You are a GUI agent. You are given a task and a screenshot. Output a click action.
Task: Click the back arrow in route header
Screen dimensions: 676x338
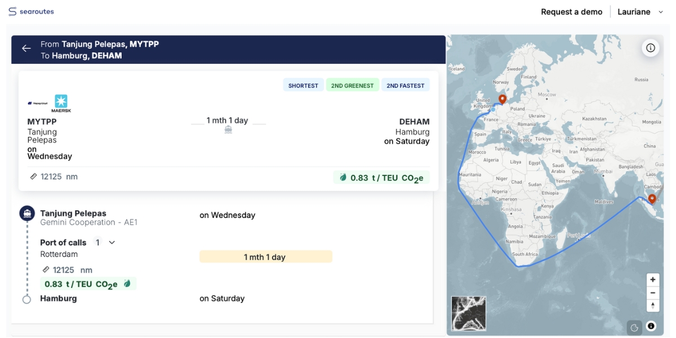click(26, 48)
